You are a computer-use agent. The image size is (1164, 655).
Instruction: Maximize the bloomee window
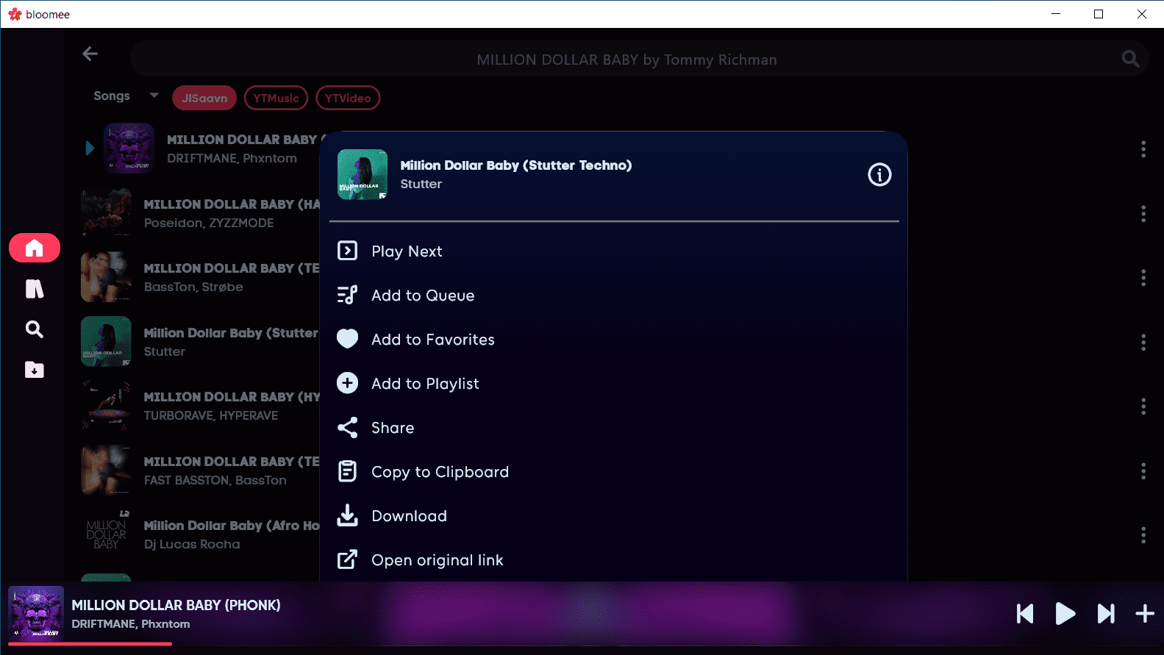pos(1099,14)
